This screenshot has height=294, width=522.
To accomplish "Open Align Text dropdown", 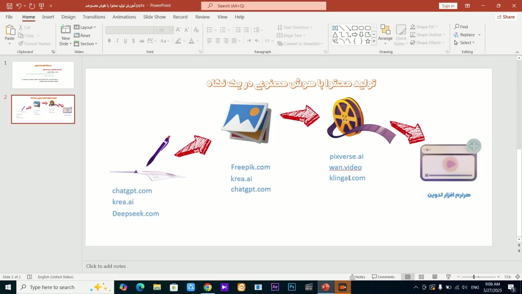I will [291, 36].
